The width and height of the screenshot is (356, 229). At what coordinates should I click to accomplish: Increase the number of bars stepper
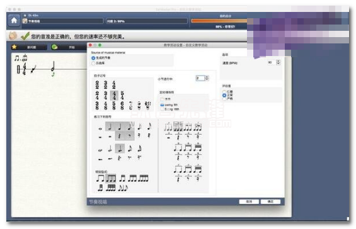click(207, 77)
